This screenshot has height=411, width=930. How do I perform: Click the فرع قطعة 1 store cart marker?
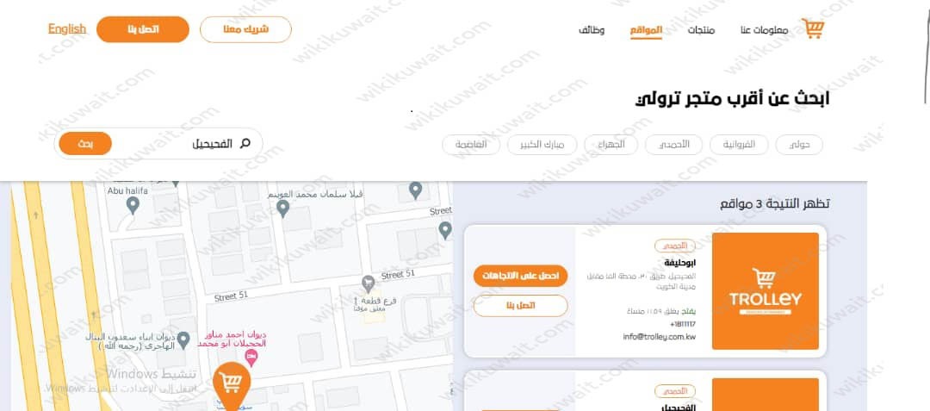(x=368, y=283)
